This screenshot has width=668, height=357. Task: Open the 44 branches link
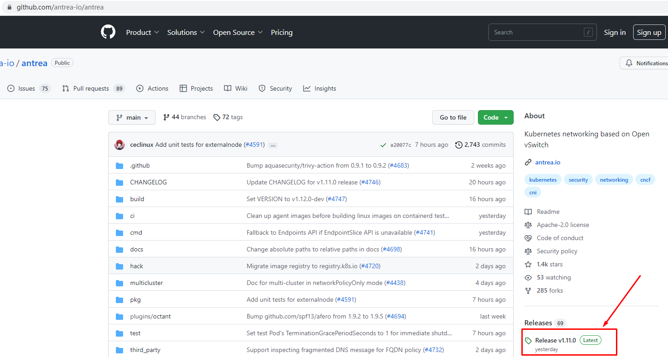pyautogui.click(x=185, y=117)
